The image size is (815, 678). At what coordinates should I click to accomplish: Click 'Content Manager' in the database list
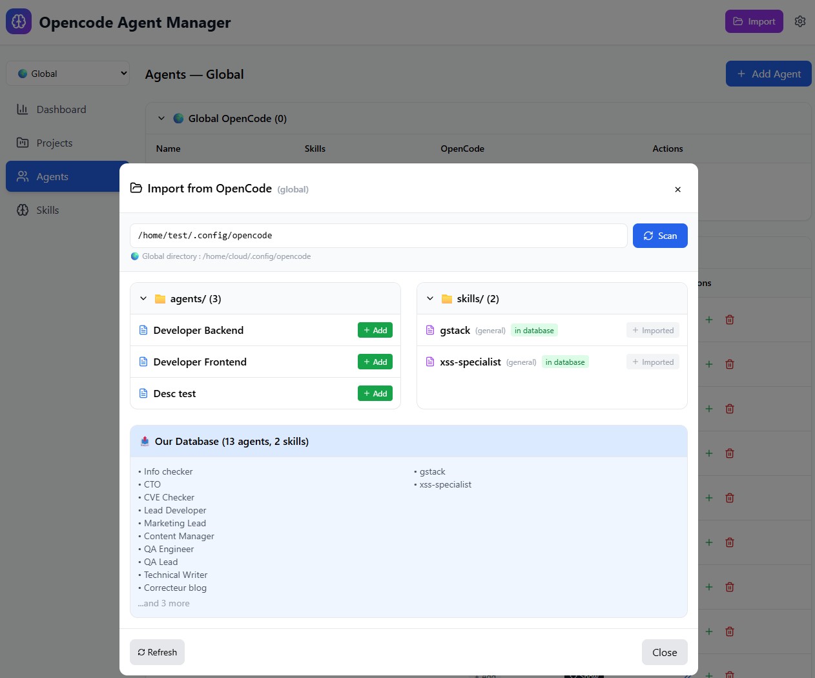[x=179, y=536]
